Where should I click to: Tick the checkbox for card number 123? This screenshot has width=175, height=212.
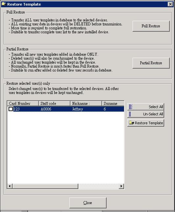tap(11, 109)
